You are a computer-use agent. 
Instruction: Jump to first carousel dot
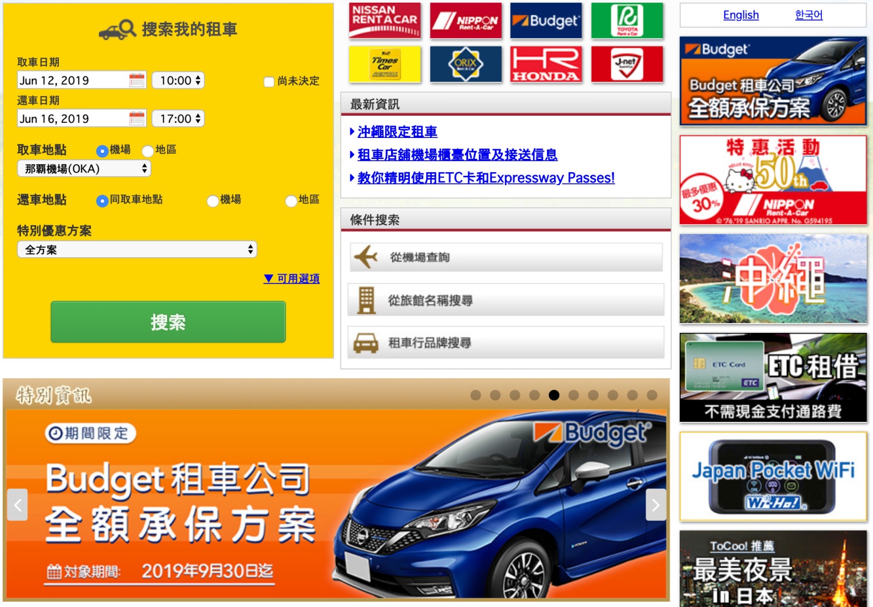coord(475,395)
